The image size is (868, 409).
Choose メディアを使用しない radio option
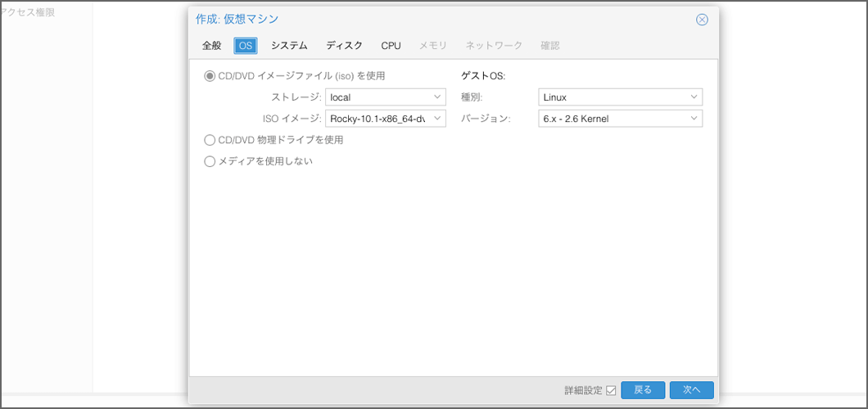coord(210,162)
